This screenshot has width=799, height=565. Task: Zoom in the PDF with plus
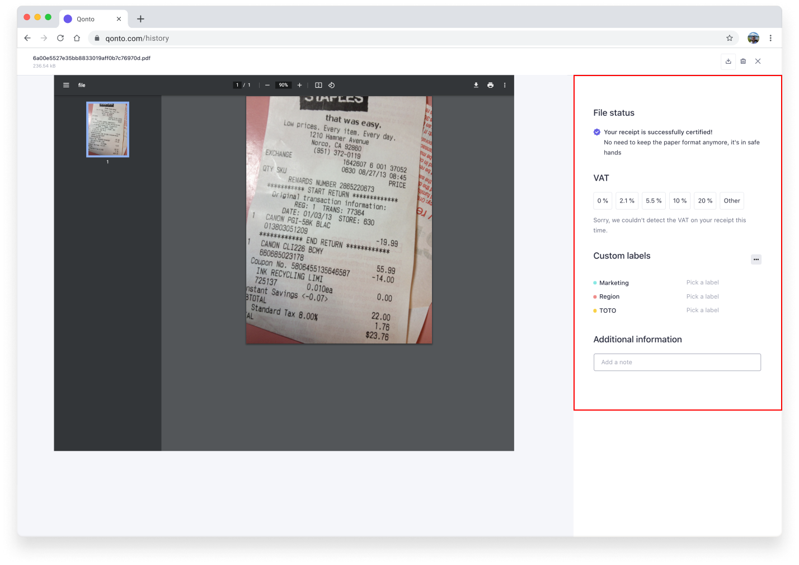(x=299, y=85)
